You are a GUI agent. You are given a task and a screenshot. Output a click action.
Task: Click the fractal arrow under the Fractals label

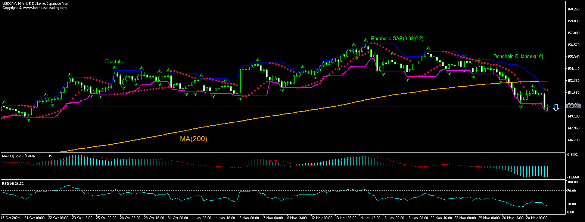click(x=115, y=68)
